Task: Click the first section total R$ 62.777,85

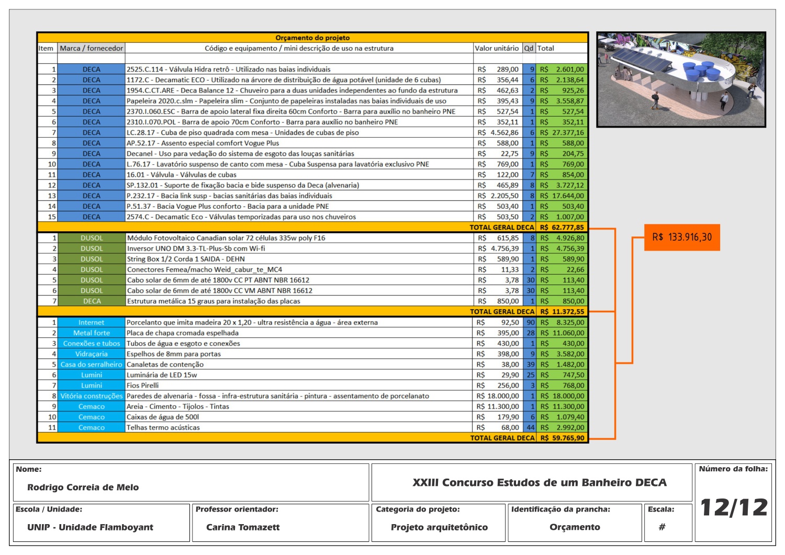Action: 562,227
